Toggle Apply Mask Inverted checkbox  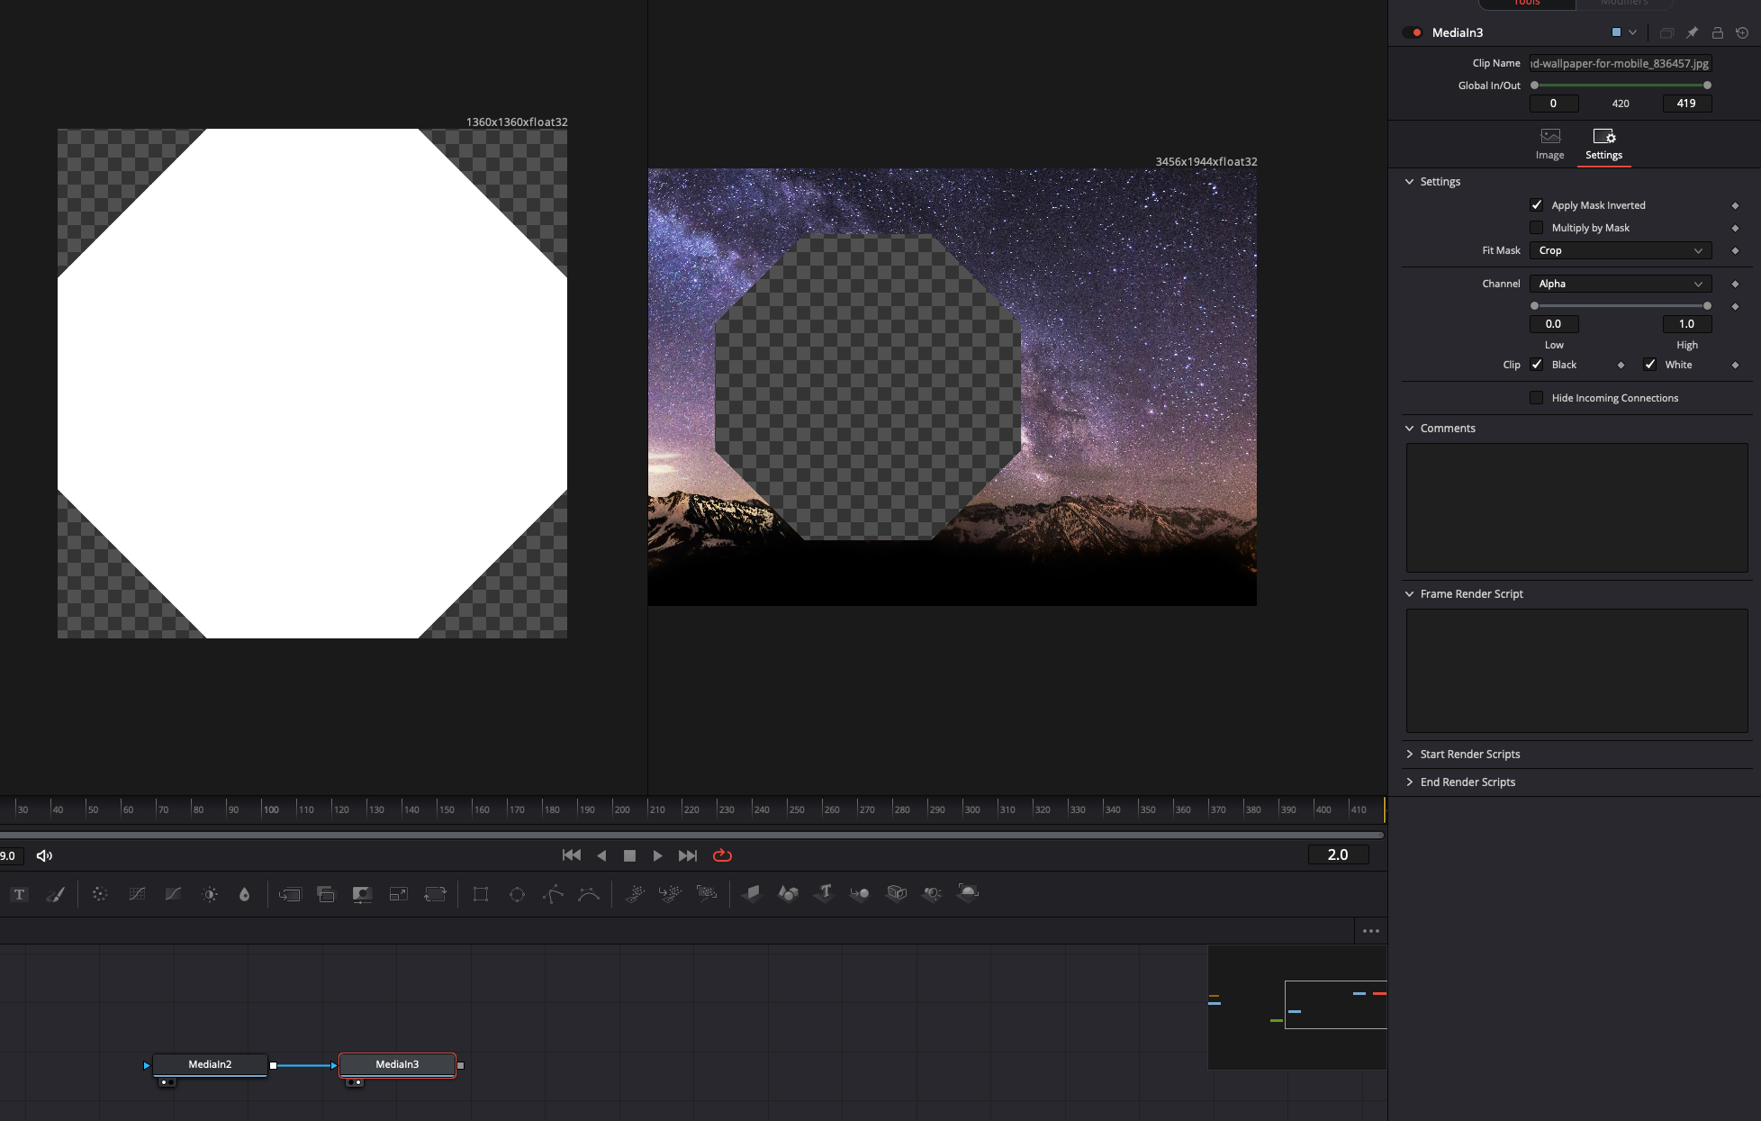(x=1537, y=204)
